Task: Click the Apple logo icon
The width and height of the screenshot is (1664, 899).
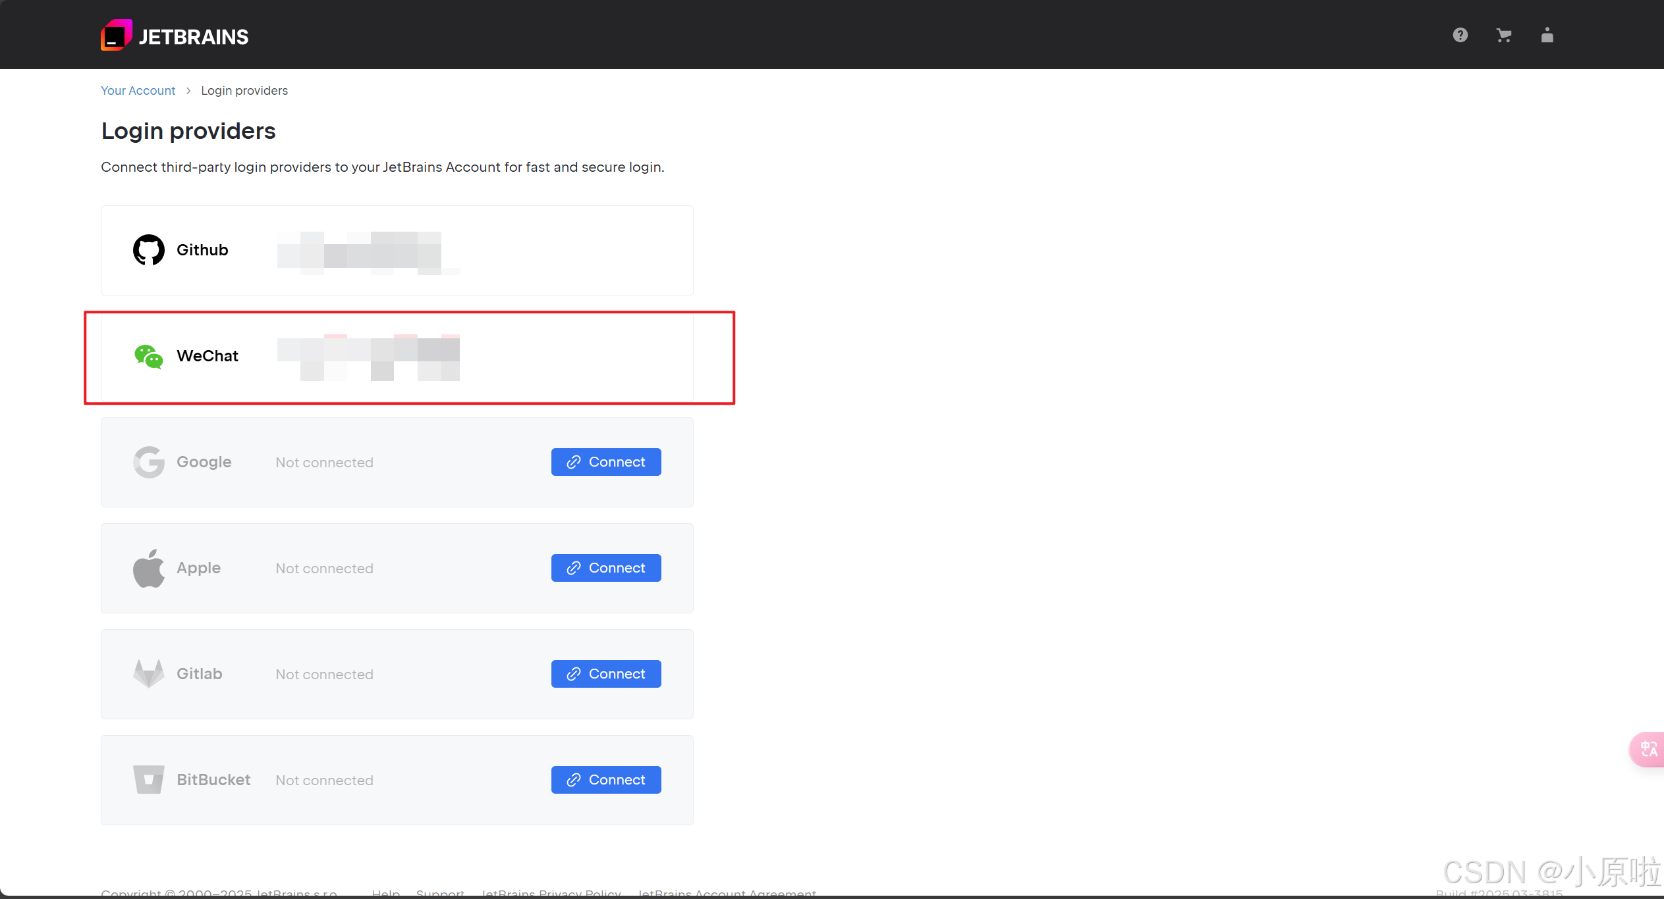Action: (x=149, y=568)
